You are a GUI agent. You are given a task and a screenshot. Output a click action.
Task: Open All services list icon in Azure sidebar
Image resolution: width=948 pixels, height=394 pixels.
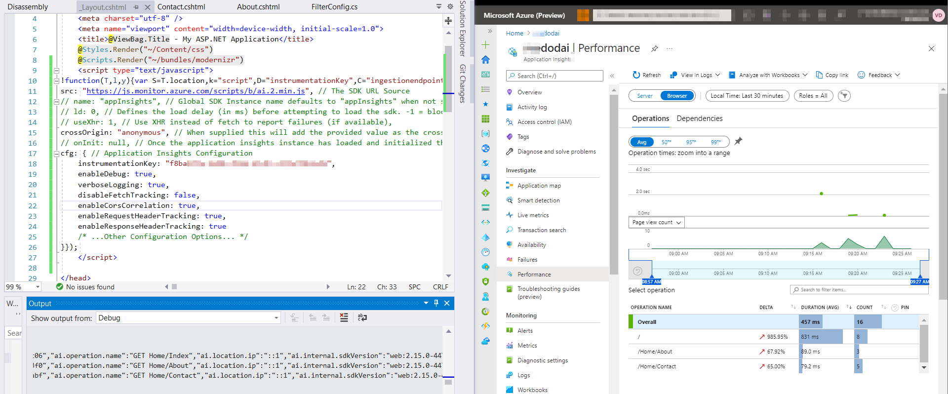[x=486, y=89]
